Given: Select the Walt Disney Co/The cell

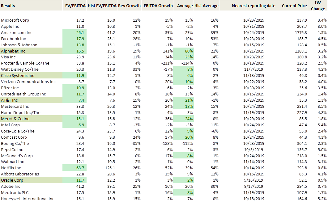Looking at the screenshot, I should click(x=20, y=69).
